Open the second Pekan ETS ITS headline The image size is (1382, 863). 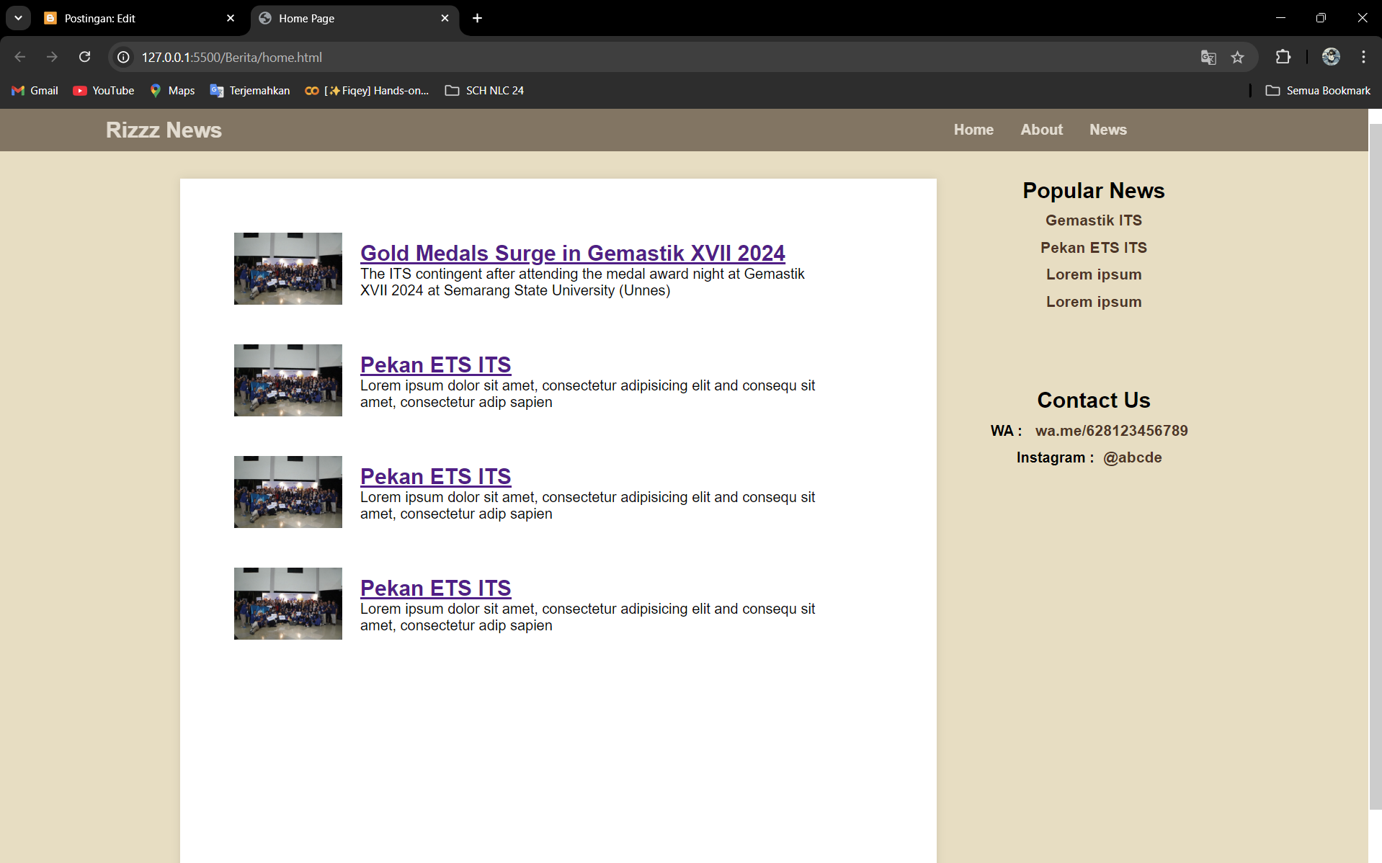[x=435, y=476]
